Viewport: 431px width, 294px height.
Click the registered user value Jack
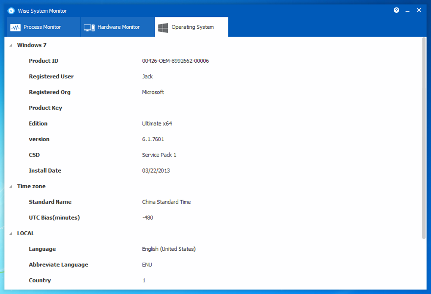pyautogui.click(x=147, y=77)
